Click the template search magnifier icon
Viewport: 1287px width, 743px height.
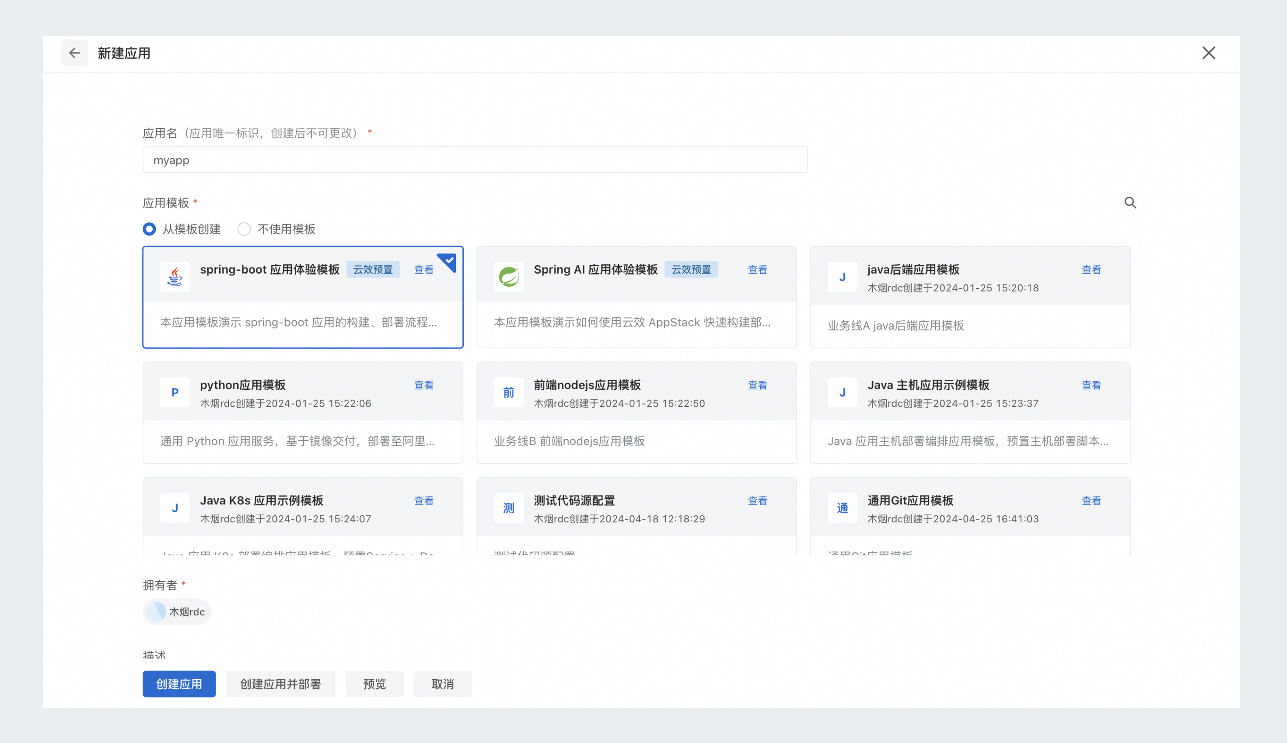(1130, 203)
